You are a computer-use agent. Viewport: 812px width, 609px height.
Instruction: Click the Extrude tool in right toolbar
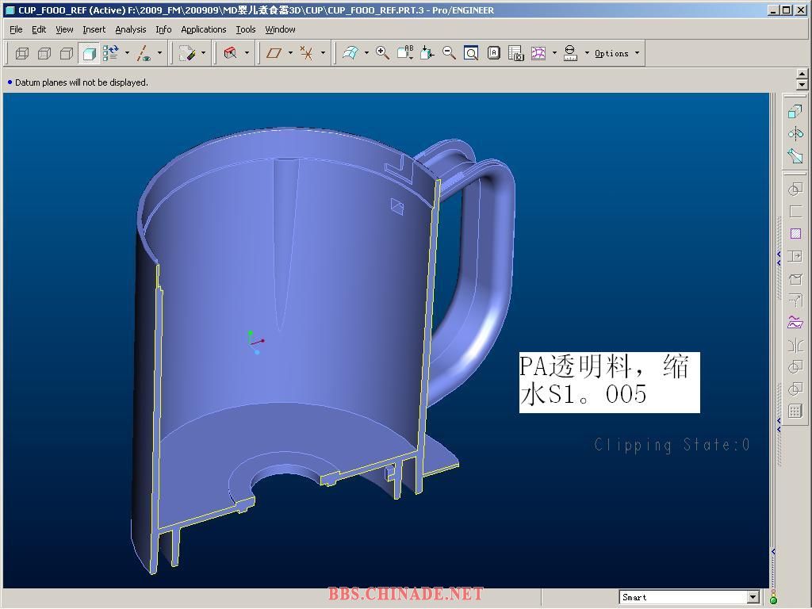[x=795, y=112]
